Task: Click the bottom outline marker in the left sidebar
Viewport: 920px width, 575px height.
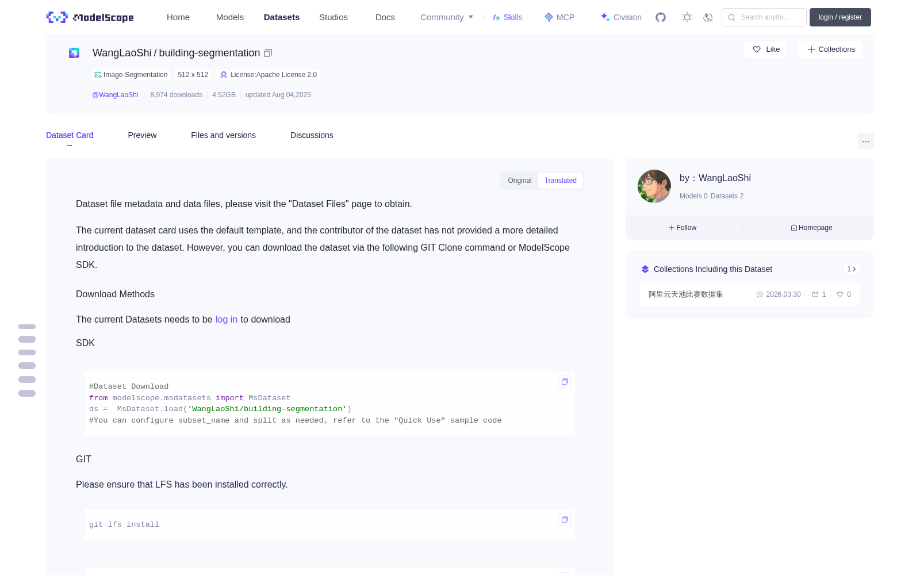Action: point(27,393)
